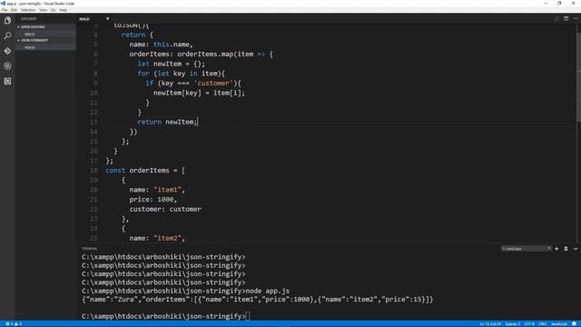Viewport: 581px width, 327px height.
Task: Open the terminal selector cmd.exe dropdown
Action: pyautogui.click(x=526, y=249)
